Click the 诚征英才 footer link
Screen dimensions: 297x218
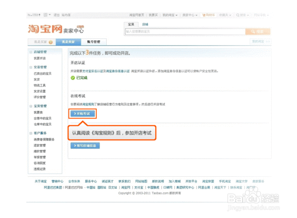pyautogui.click(x=107, y=181)
